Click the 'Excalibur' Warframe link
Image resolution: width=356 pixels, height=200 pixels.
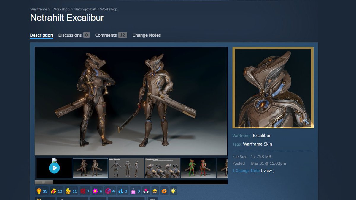262,136
